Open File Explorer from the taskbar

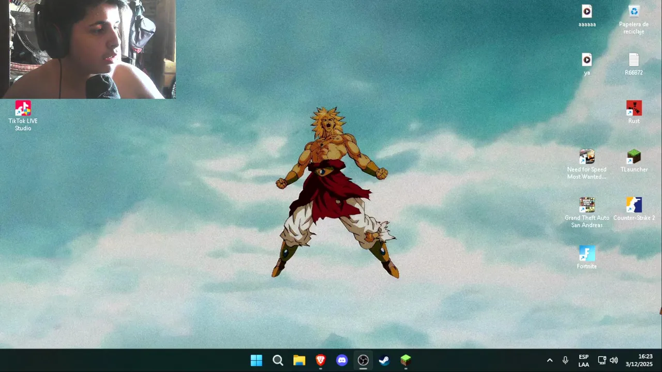(x=299, y=360)
